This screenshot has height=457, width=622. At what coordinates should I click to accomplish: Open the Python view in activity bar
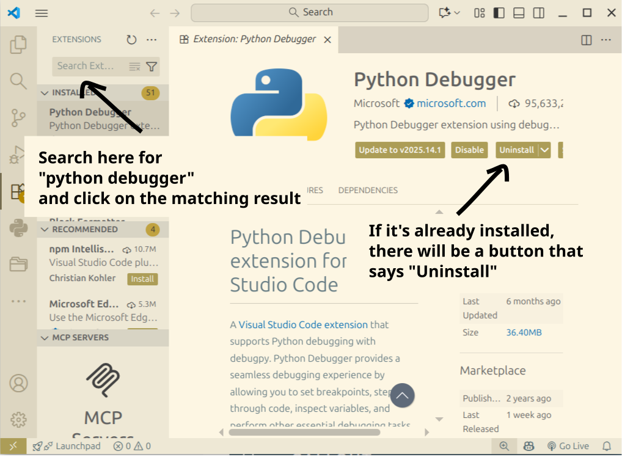18,228
